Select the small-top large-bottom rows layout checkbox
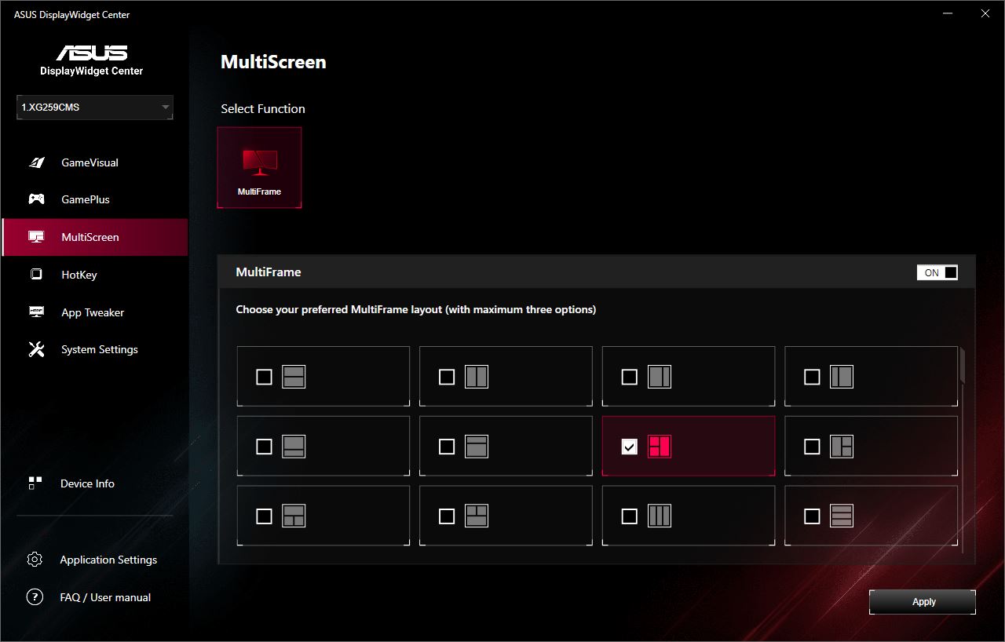The height and width of the screenshot is (642, 1005). [x=447, y=447]
